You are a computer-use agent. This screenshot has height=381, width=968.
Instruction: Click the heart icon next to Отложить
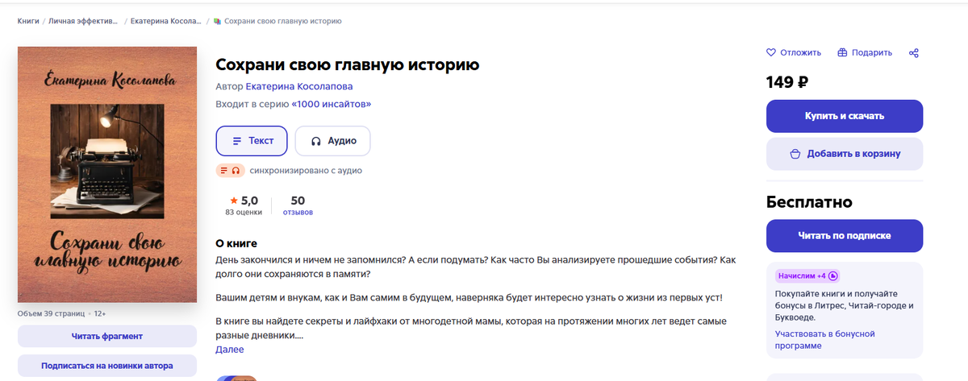[771, 53]
